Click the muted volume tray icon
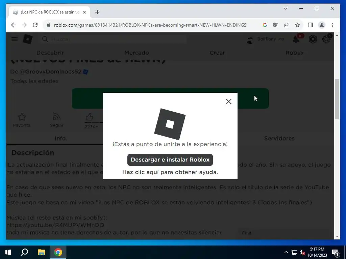 (302, 252)
